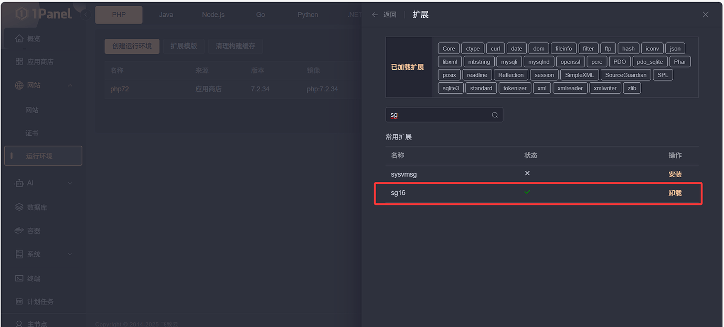Expand the 系统 sidebar section
Image resolution: width=724 pixels, height=327 pixels.
click(x=70, y=254)
